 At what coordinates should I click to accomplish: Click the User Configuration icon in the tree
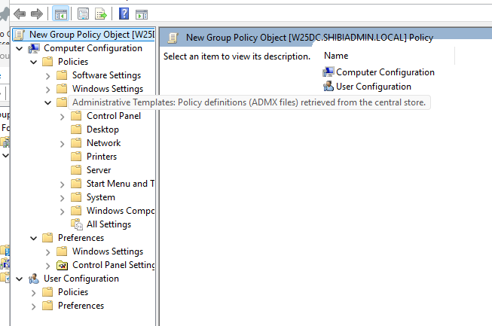pyautogui.click(x=34, y=279)
